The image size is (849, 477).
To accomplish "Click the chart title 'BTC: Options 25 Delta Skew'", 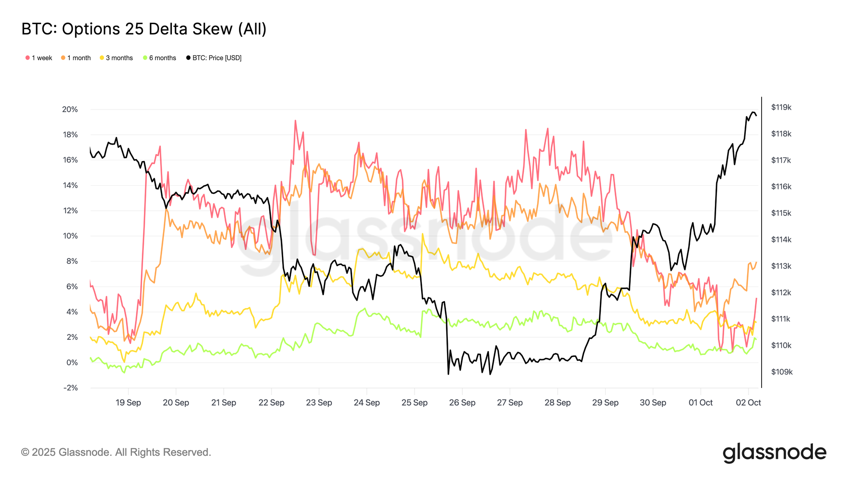I will (x=144, y=29).
